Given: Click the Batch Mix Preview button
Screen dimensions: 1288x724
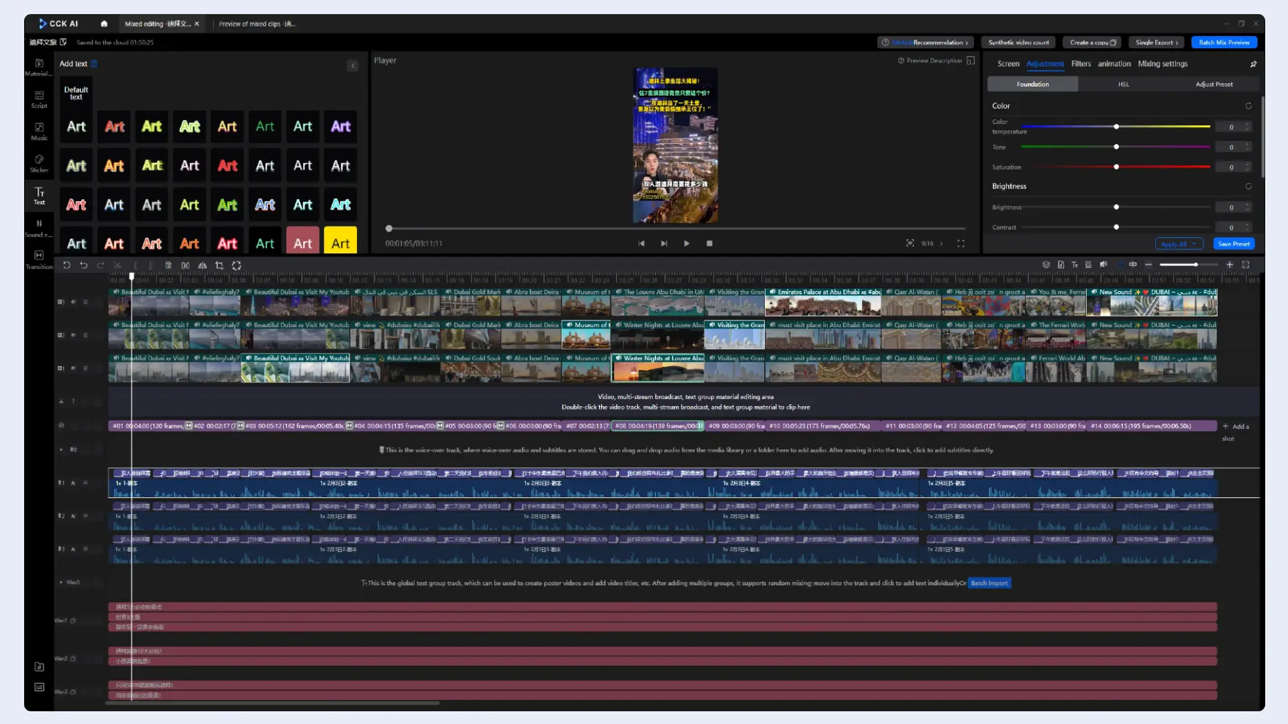Looking at the screenshot, I should [x=1224, y=42].
